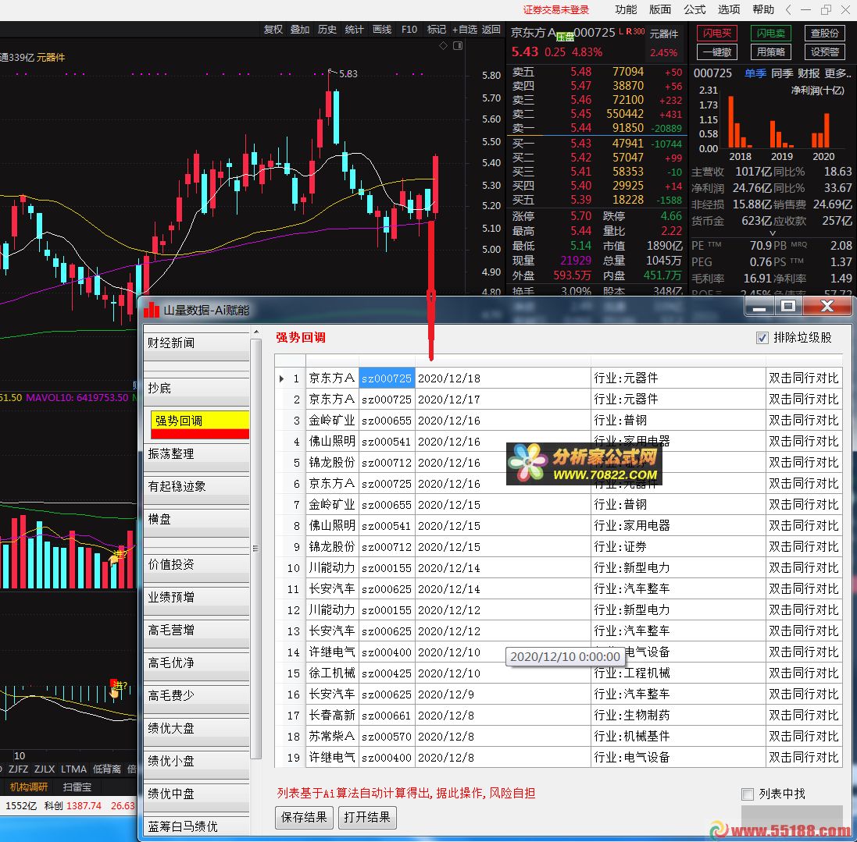Switch to the 同季 financial view
The width and height of the screenshot is (857, 842).
tap(781, 73)
